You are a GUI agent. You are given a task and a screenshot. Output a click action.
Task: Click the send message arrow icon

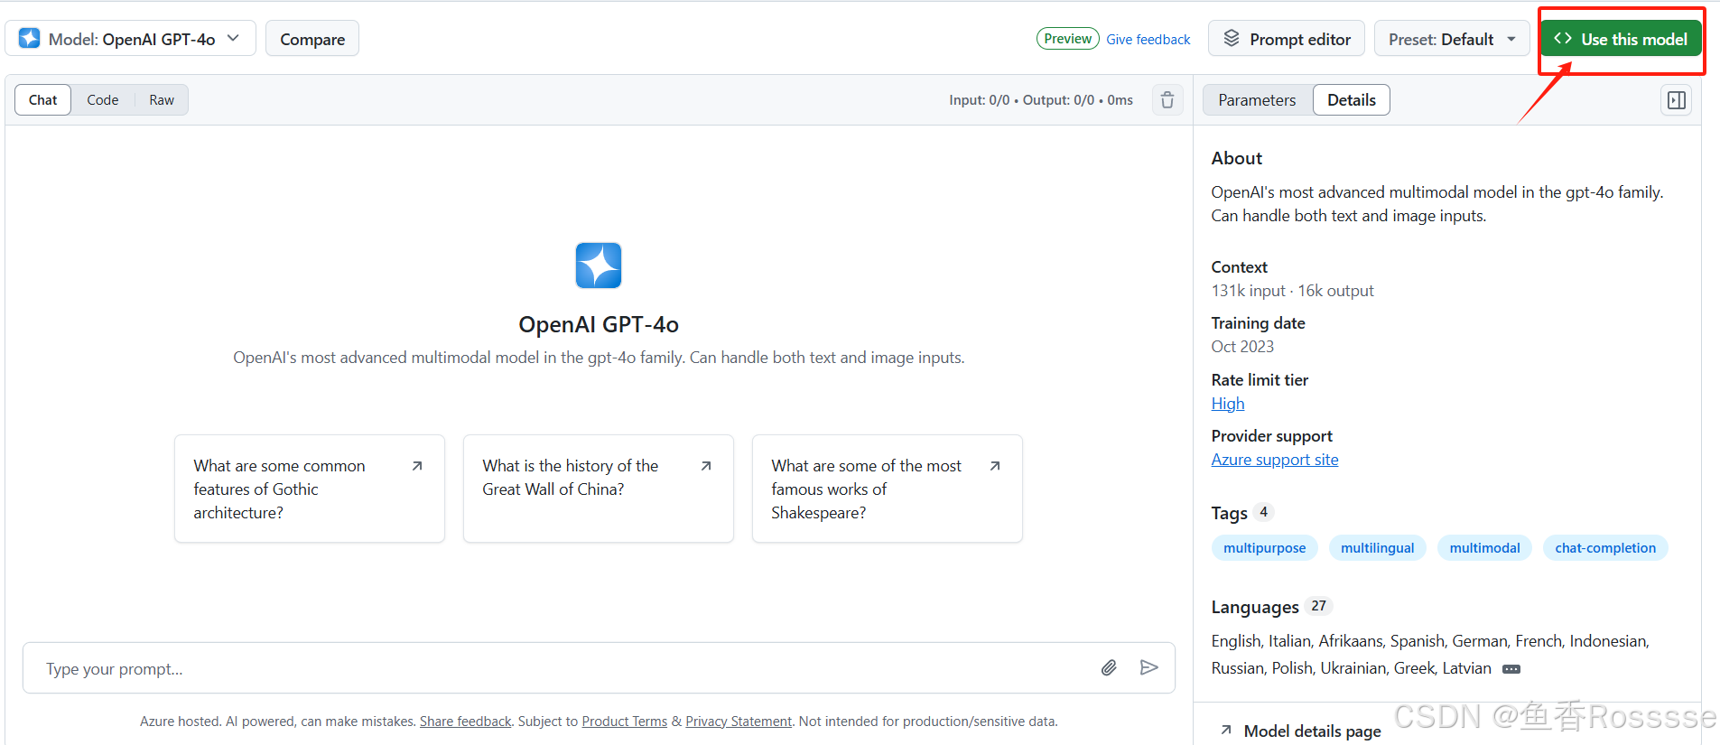tap(1148, 668)
